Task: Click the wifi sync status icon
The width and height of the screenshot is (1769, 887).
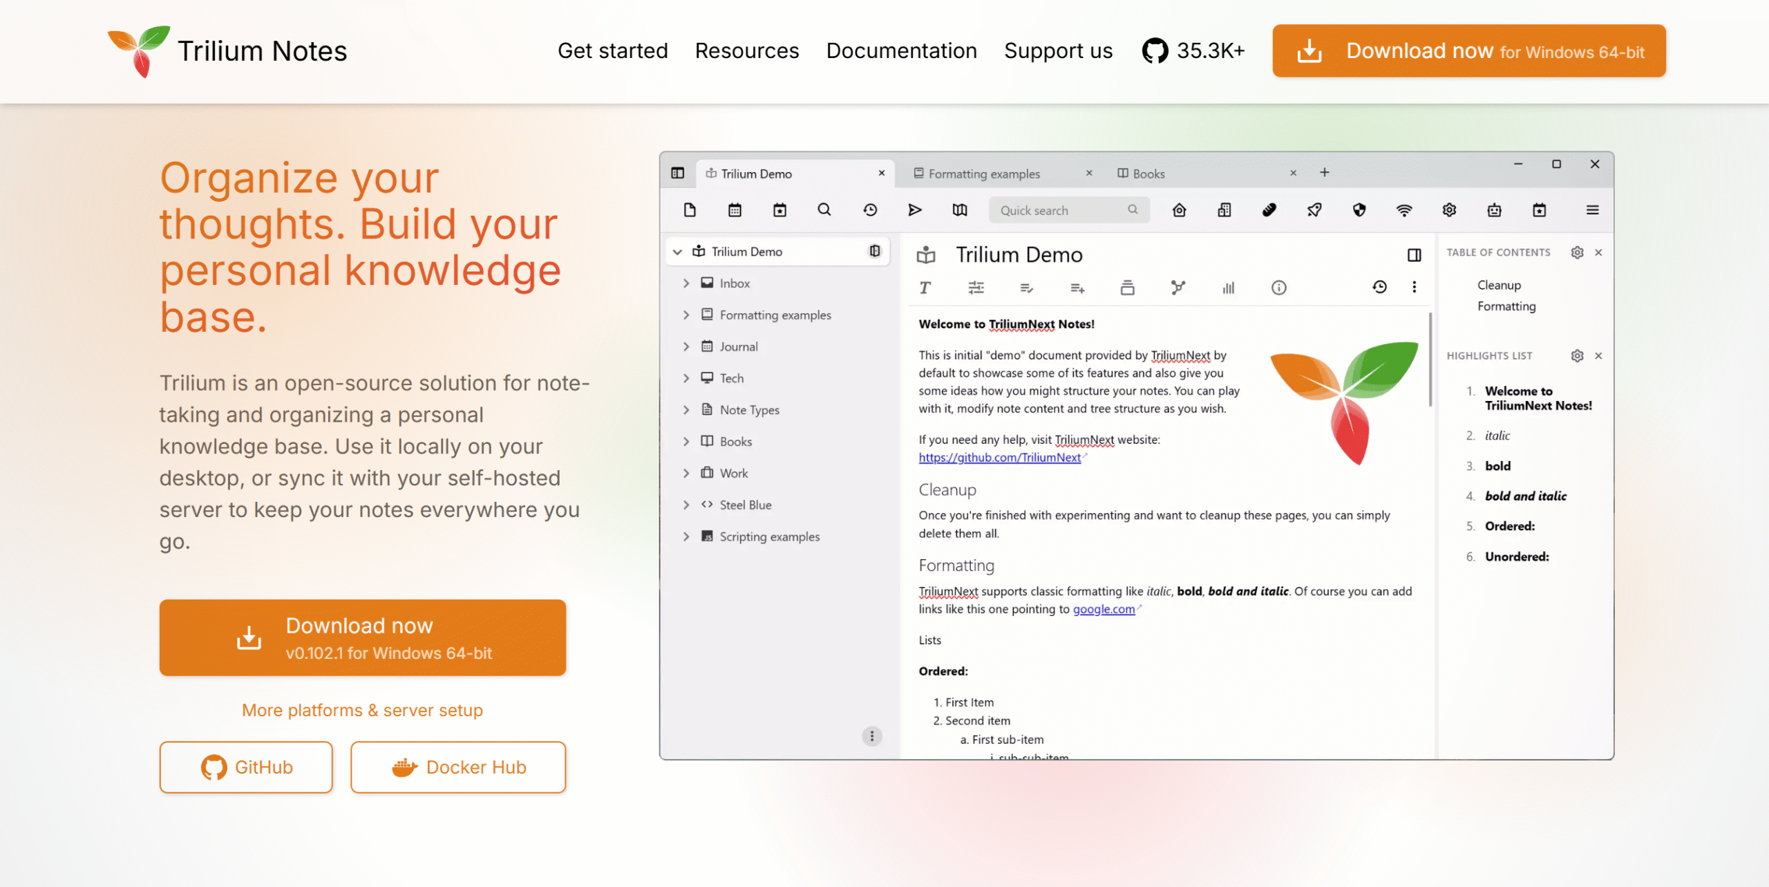Action: [1404, 210]
